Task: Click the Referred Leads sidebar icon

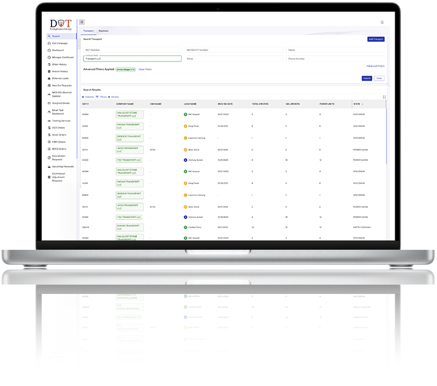Action: (x=49, y=78)
